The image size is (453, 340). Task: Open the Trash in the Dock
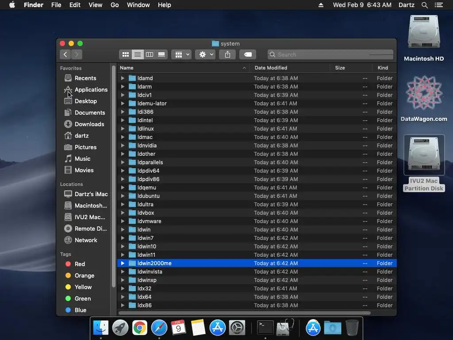(352, 328)
